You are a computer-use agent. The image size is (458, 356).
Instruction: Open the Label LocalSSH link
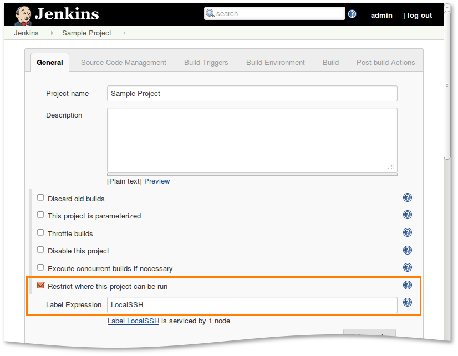click(x=133, y=321)
